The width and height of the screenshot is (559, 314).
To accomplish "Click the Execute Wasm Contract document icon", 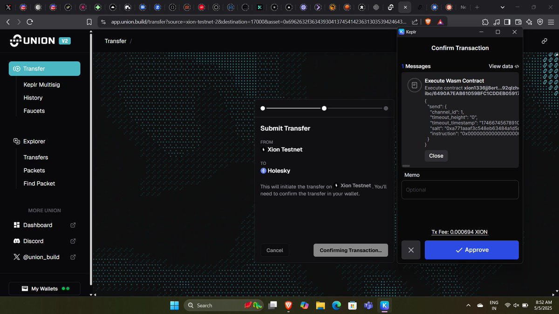I will coord(414,85).
